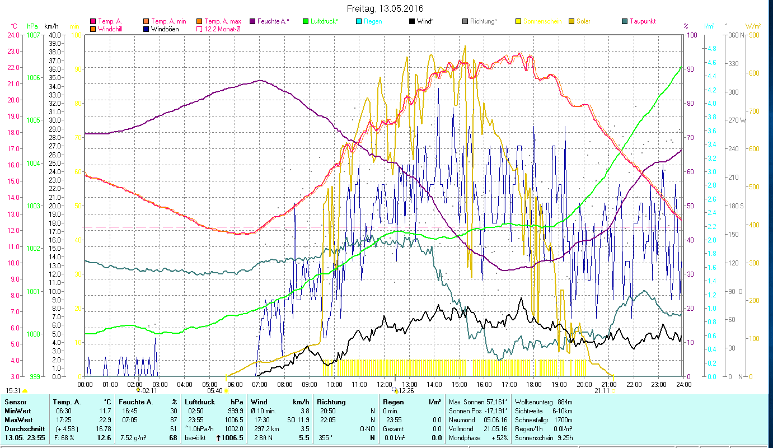Click the Temp. A. max legend square
The width and height of the screenshot is (773, 448).
200,21
